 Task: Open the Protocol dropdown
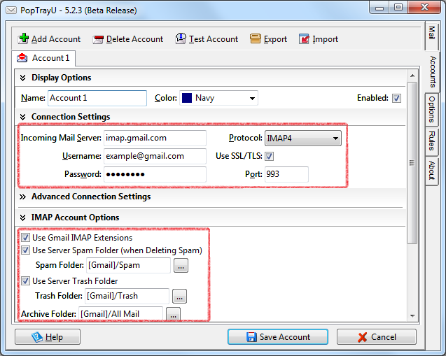tap(303, 138)
